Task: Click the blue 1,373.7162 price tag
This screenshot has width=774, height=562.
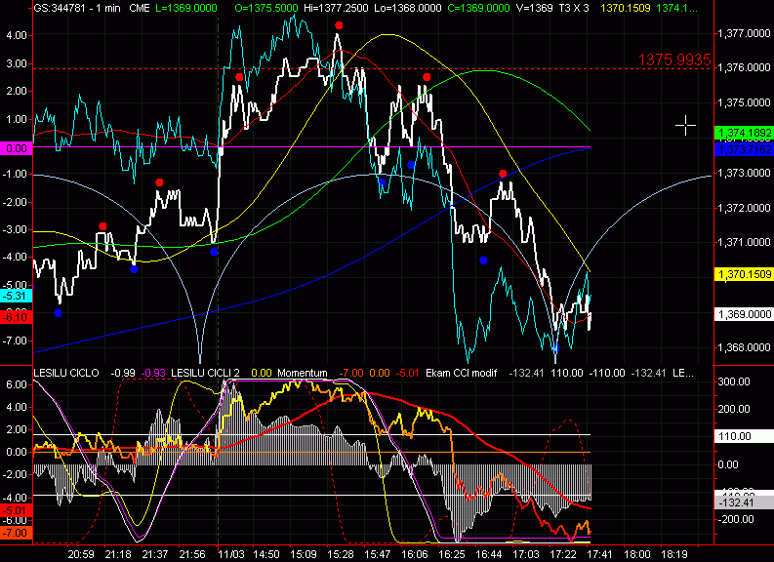Action: (x=744, y=149)
